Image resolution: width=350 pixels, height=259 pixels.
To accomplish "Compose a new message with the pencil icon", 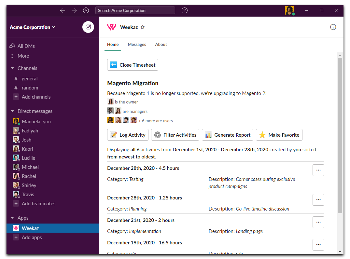I will (x=88, y=27).
